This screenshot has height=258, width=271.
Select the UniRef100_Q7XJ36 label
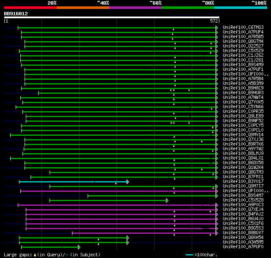click(x=243, y=140)
